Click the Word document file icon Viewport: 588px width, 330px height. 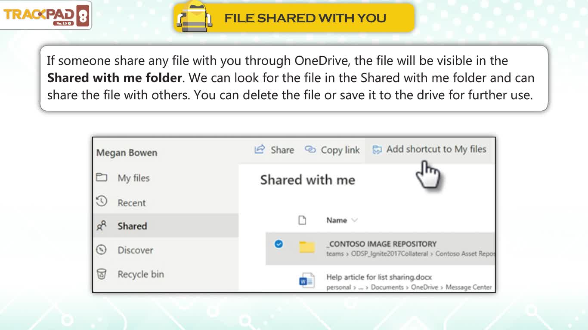pos(307,281)
